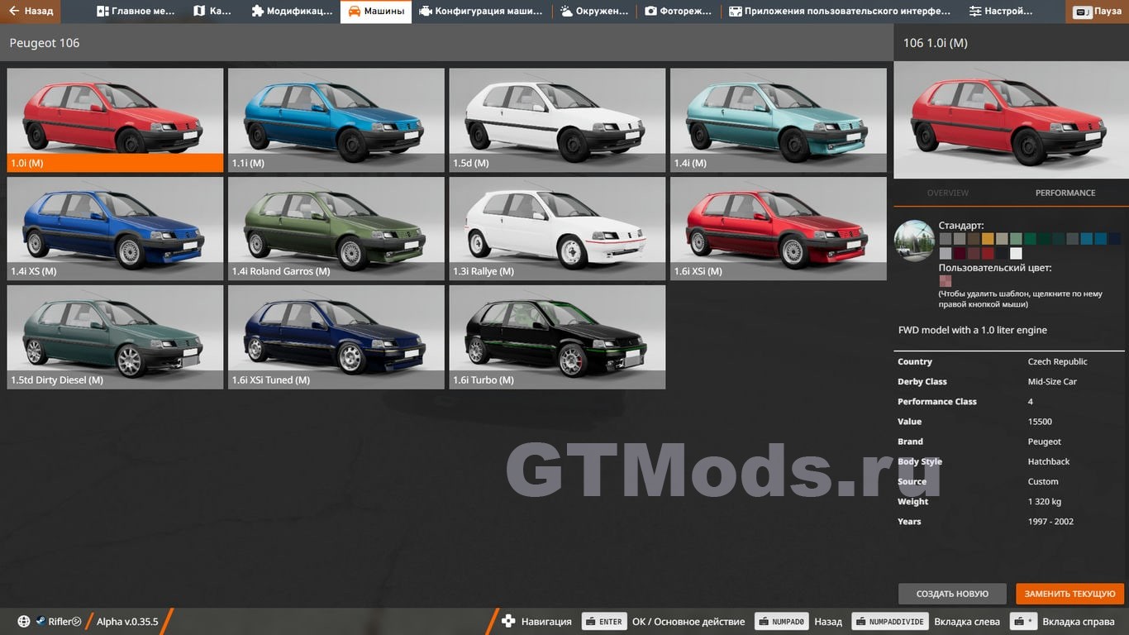Image resolution: width=1129 pixels, height=635 pixels.
Task: Click the puzzle-piece Модификации icon
Action: (x=257, y=12)
